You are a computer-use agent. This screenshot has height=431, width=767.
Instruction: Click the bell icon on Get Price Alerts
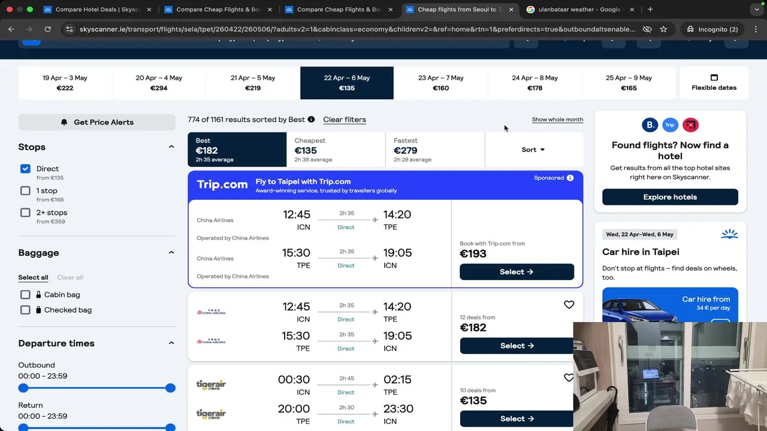click(64, 122)
